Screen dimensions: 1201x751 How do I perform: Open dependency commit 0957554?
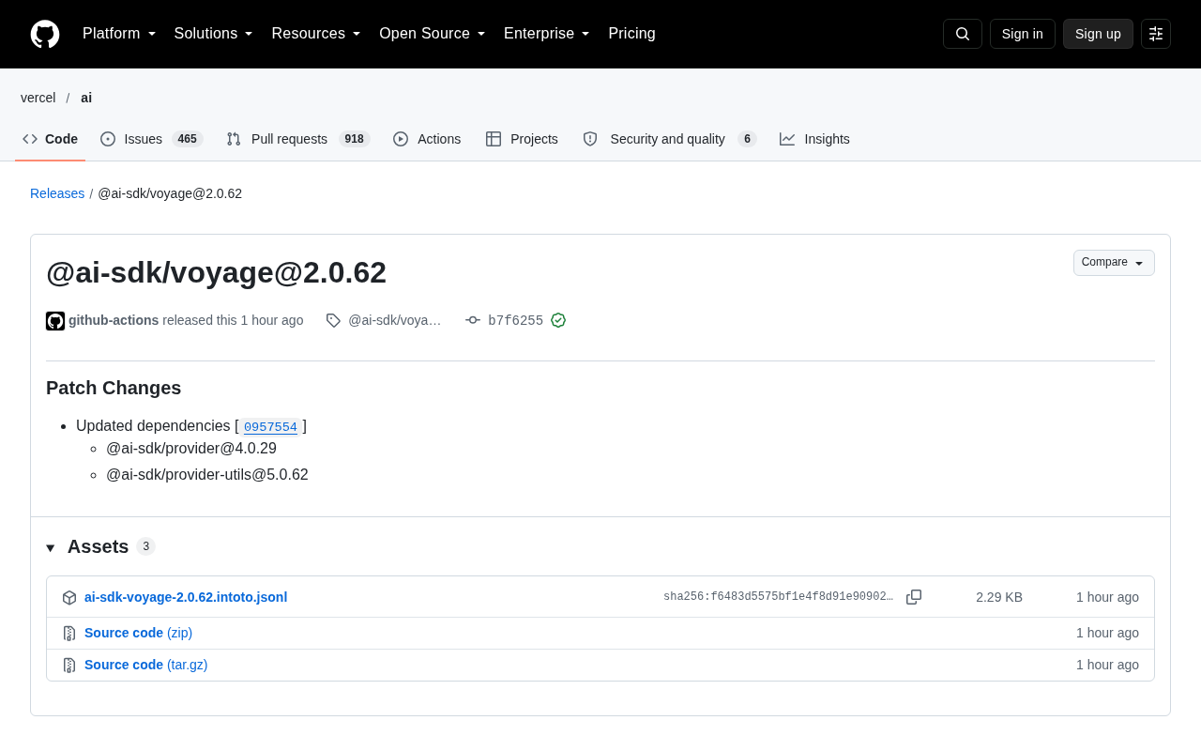270,427
